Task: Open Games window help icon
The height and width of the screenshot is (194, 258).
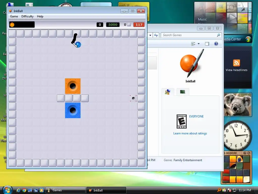Action: pos(216,44)
